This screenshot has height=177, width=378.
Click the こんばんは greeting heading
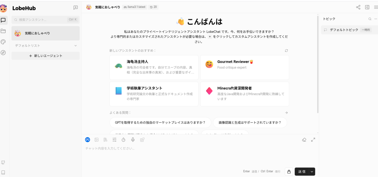click(205, 21)
